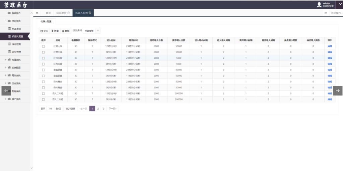The height and width of the screenshot is (171, 343).
Task: Go to page 2 in pagination
Action: [98, 109]
